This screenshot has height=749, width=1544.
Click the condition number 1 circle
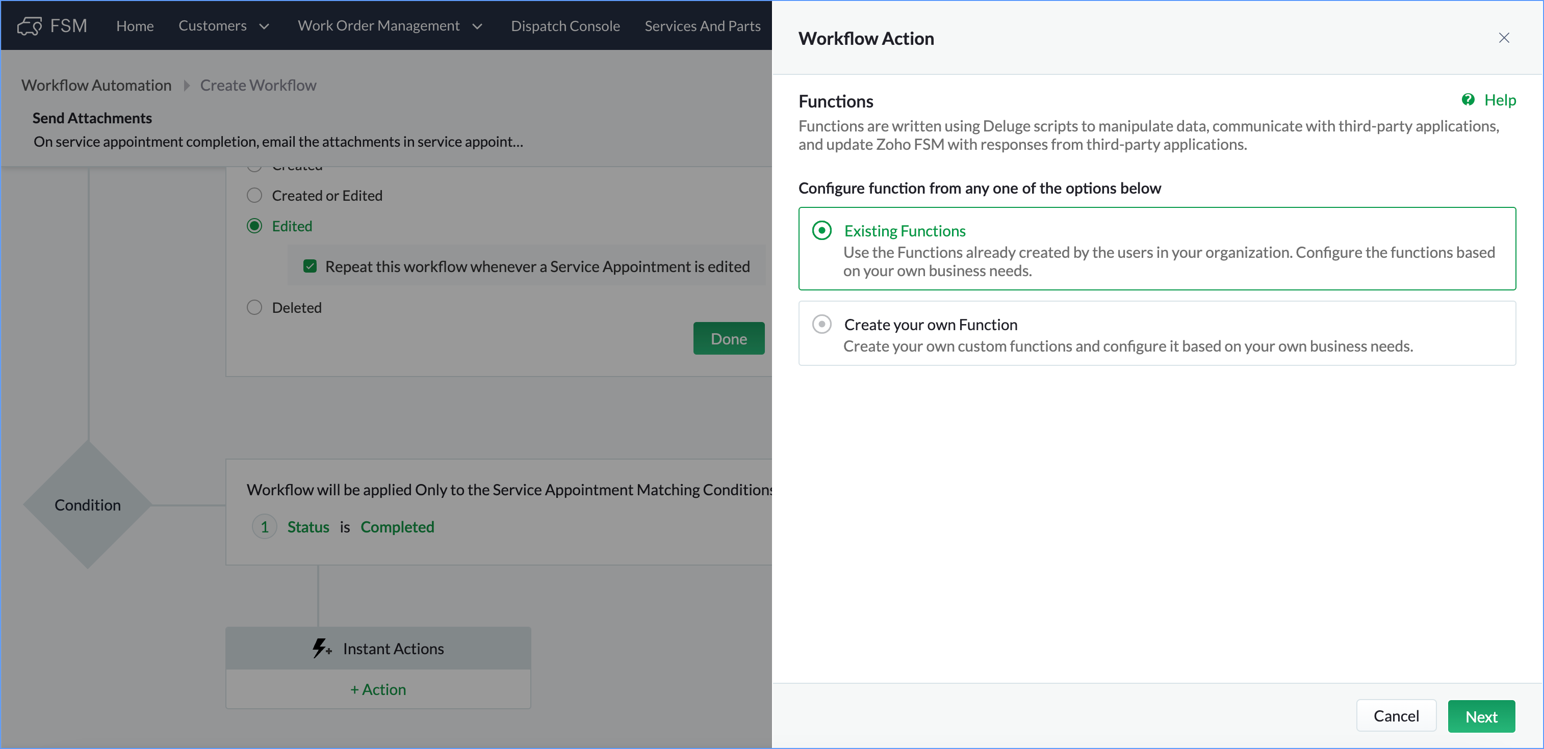tap(264, 527)
